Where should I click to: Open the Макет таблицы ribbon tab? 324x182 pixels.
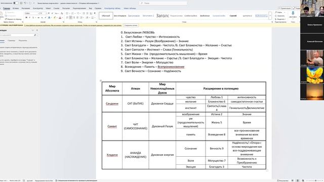coord(130,9)
